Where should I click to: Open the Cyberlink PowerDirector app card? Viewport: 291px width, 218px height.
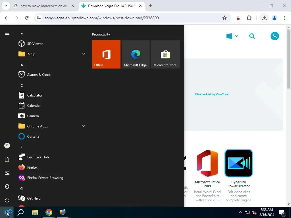pos(239,175)
